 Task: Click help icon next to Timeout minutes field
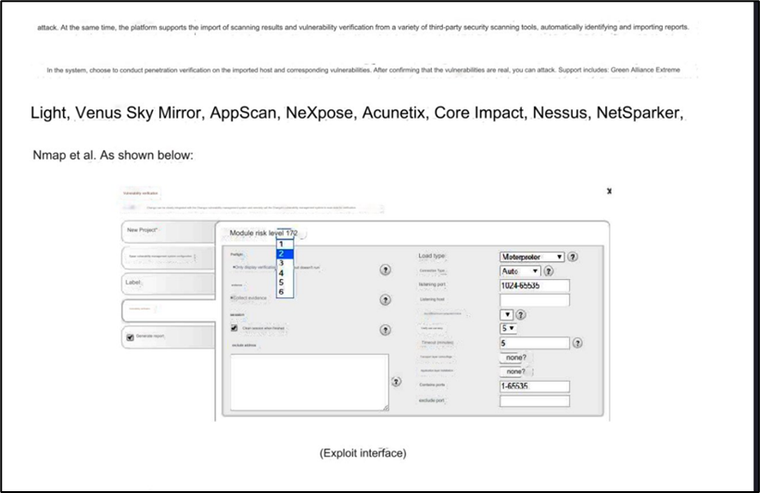pyautogui.click(x=577, y=343)
